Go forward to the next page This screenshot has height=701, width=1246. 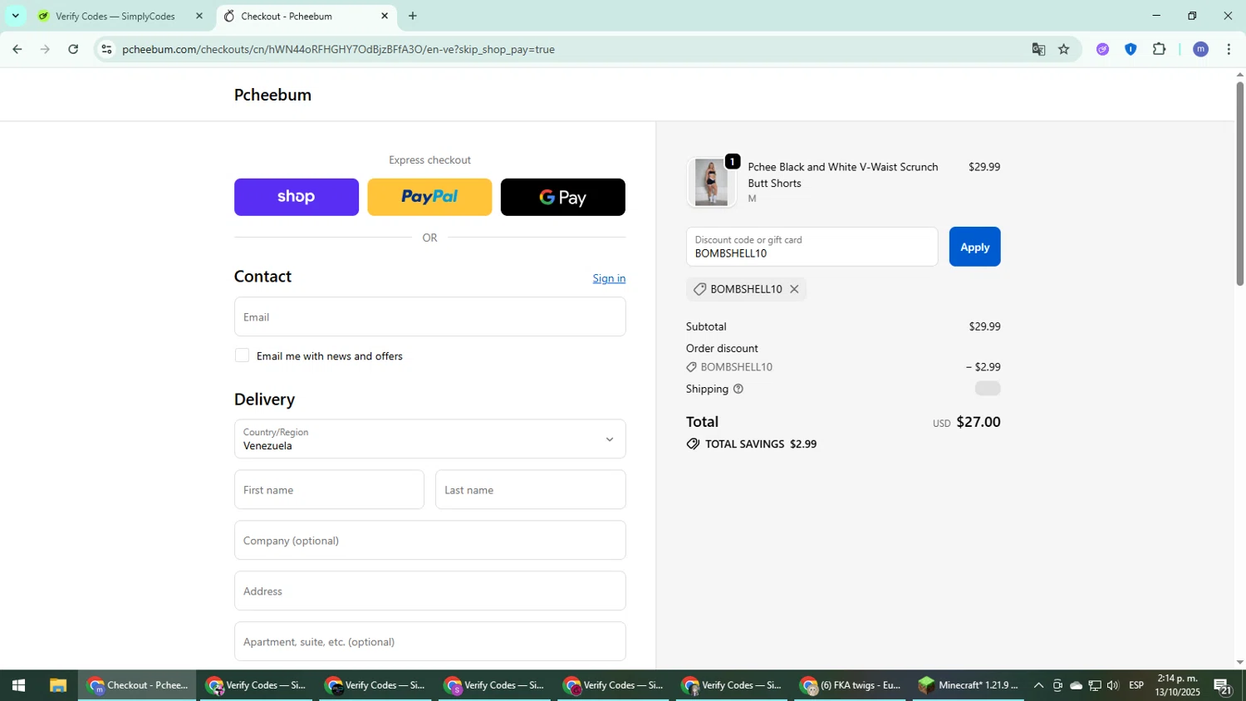tap(45, 49)
